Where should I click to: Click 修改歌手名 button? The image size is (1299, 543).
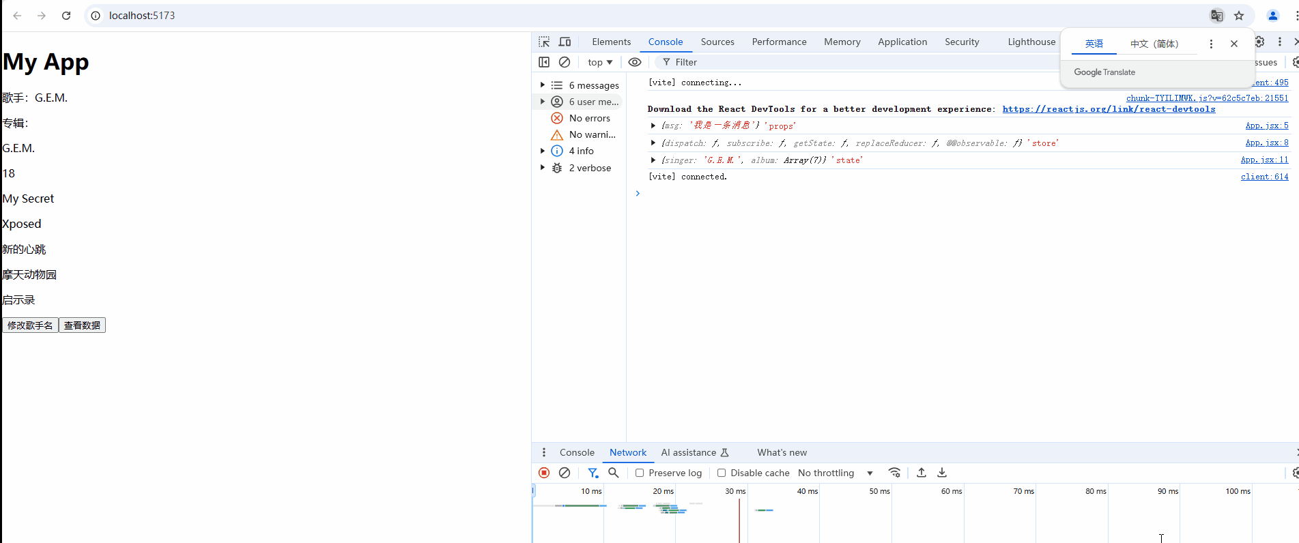(x=30, y=325)
